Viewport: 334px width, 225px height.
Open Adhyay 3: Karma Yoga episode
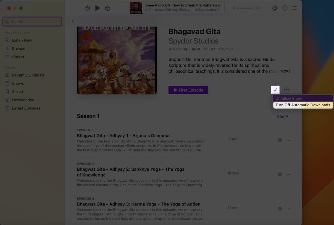[138, 204]
